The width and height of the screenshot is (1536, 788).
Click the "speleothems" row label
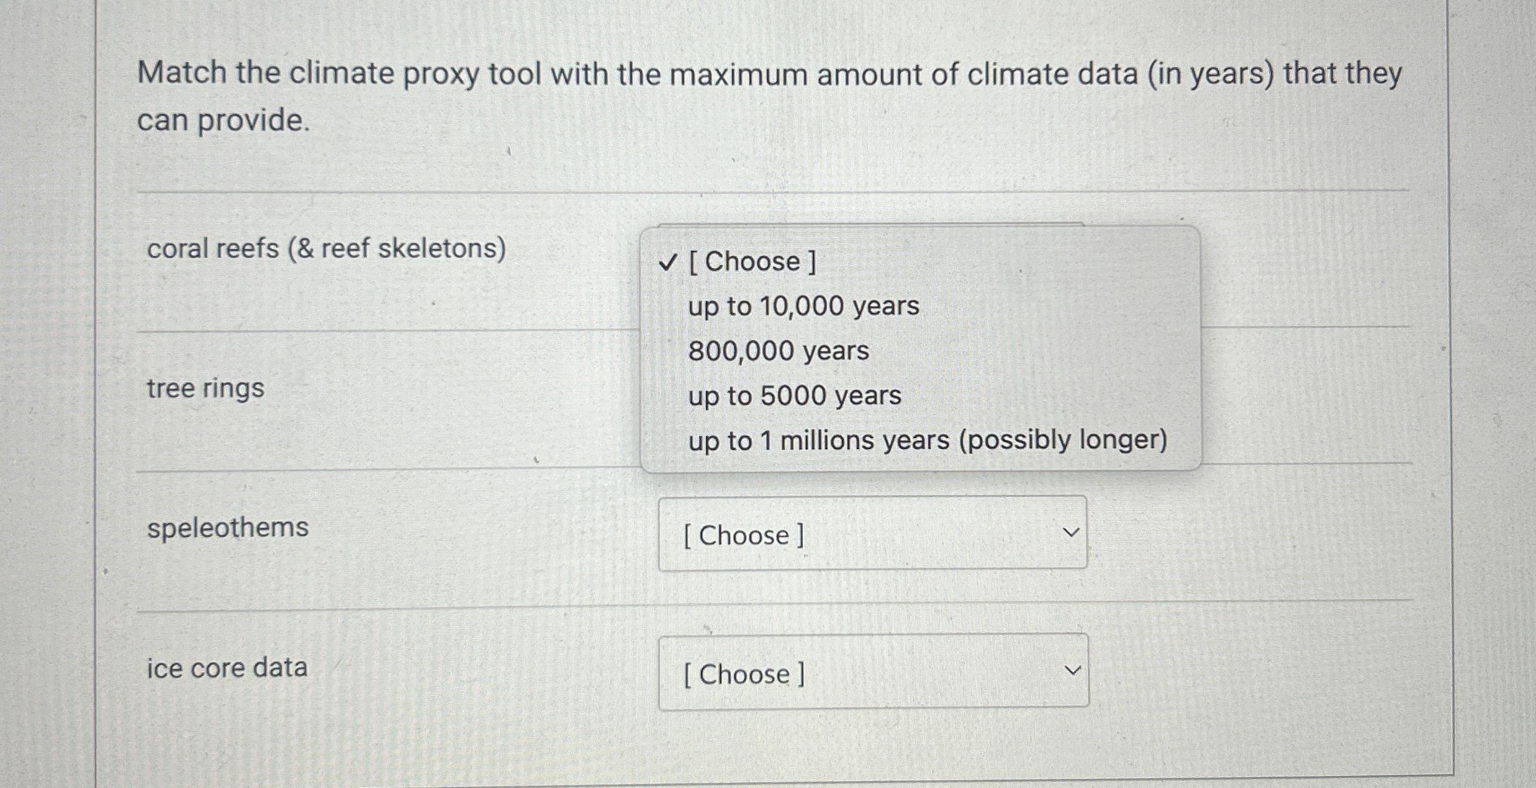(228, 528)
